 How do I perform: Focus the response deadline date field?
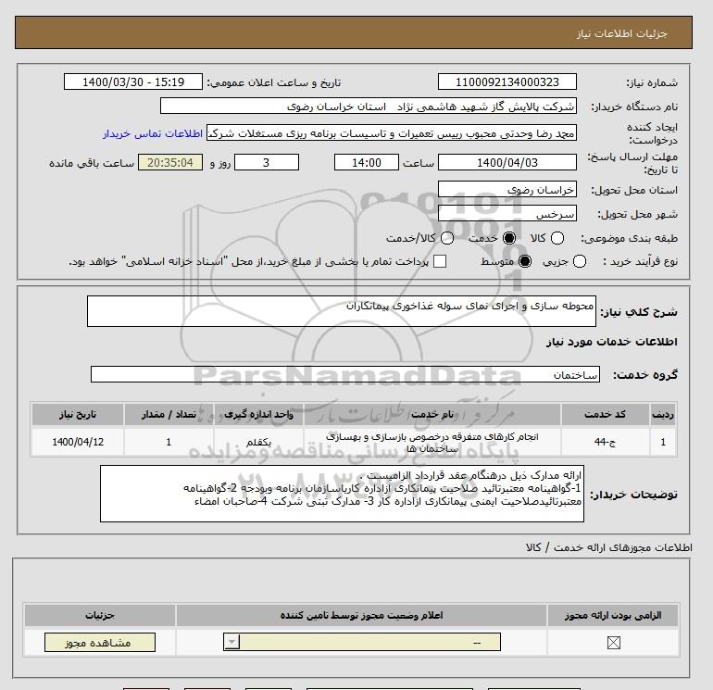point(507,162)
